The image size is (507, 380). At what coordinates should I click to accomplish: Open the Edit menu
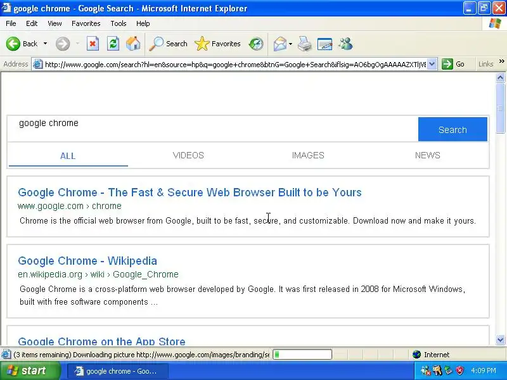32,23
